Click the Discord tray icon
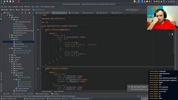 point(147,1)
